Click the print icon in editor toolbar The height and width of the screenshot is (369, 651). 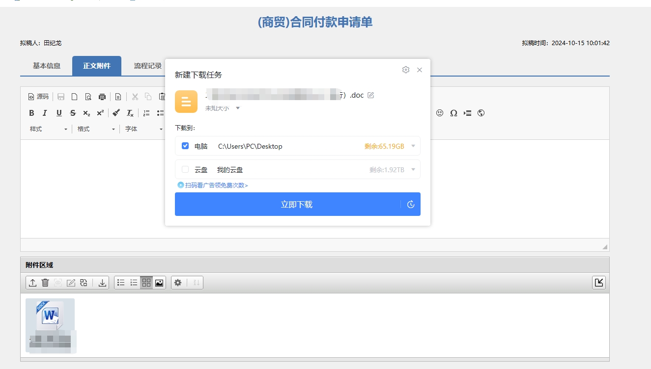pyautogui.click(x=102, y=97)
